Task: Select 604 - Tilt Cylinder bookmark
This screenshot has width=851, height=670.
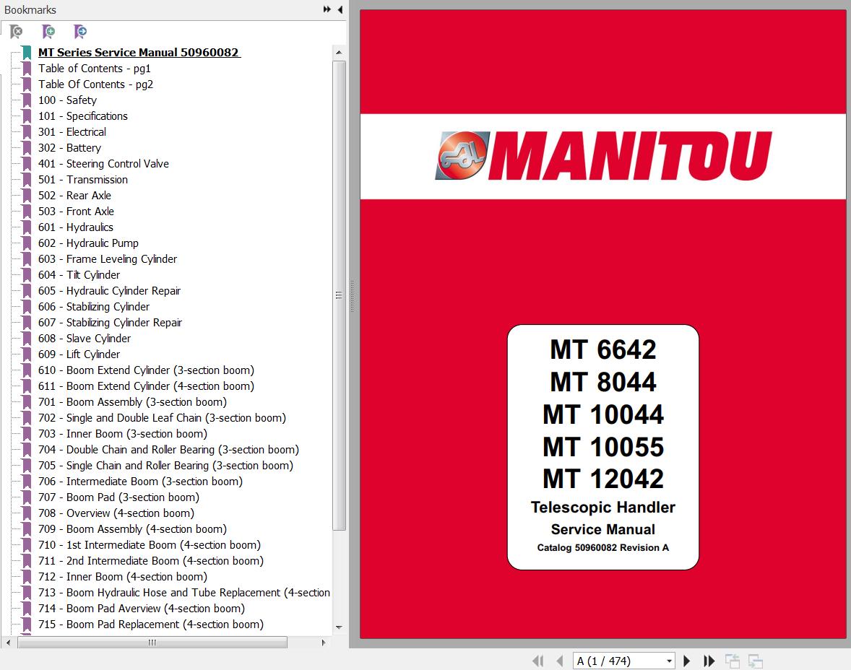Action: (x=79, y=275)
